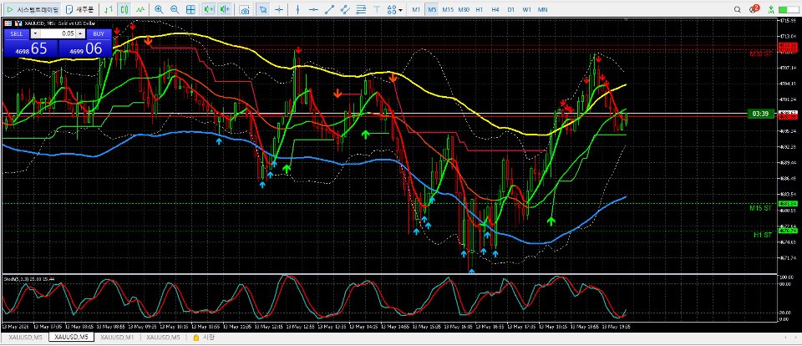The image size is (802, 346).
Task: Select the standard cursor tool
Action: point(262,9)
